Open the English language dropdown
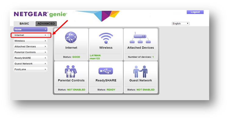229x120 pixels. [x=181, y=24]
